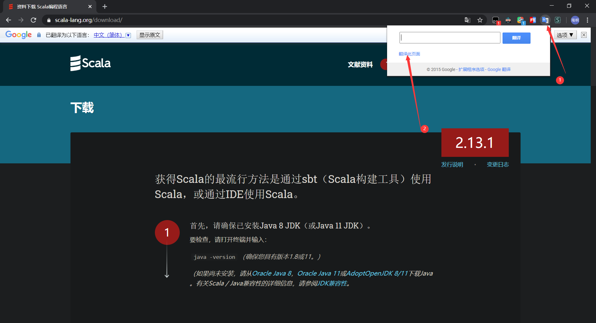The width and height of the screenshot is (596, 323).
Task: Open the FE helper extension
Action: pyautogui.click(x=533, y=20)
